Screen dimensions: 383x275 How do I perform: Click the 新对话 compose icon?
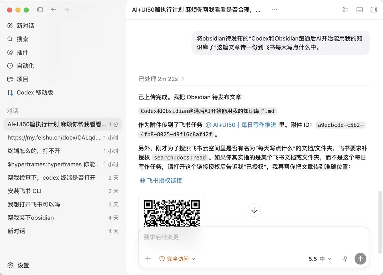coord(10,26)
